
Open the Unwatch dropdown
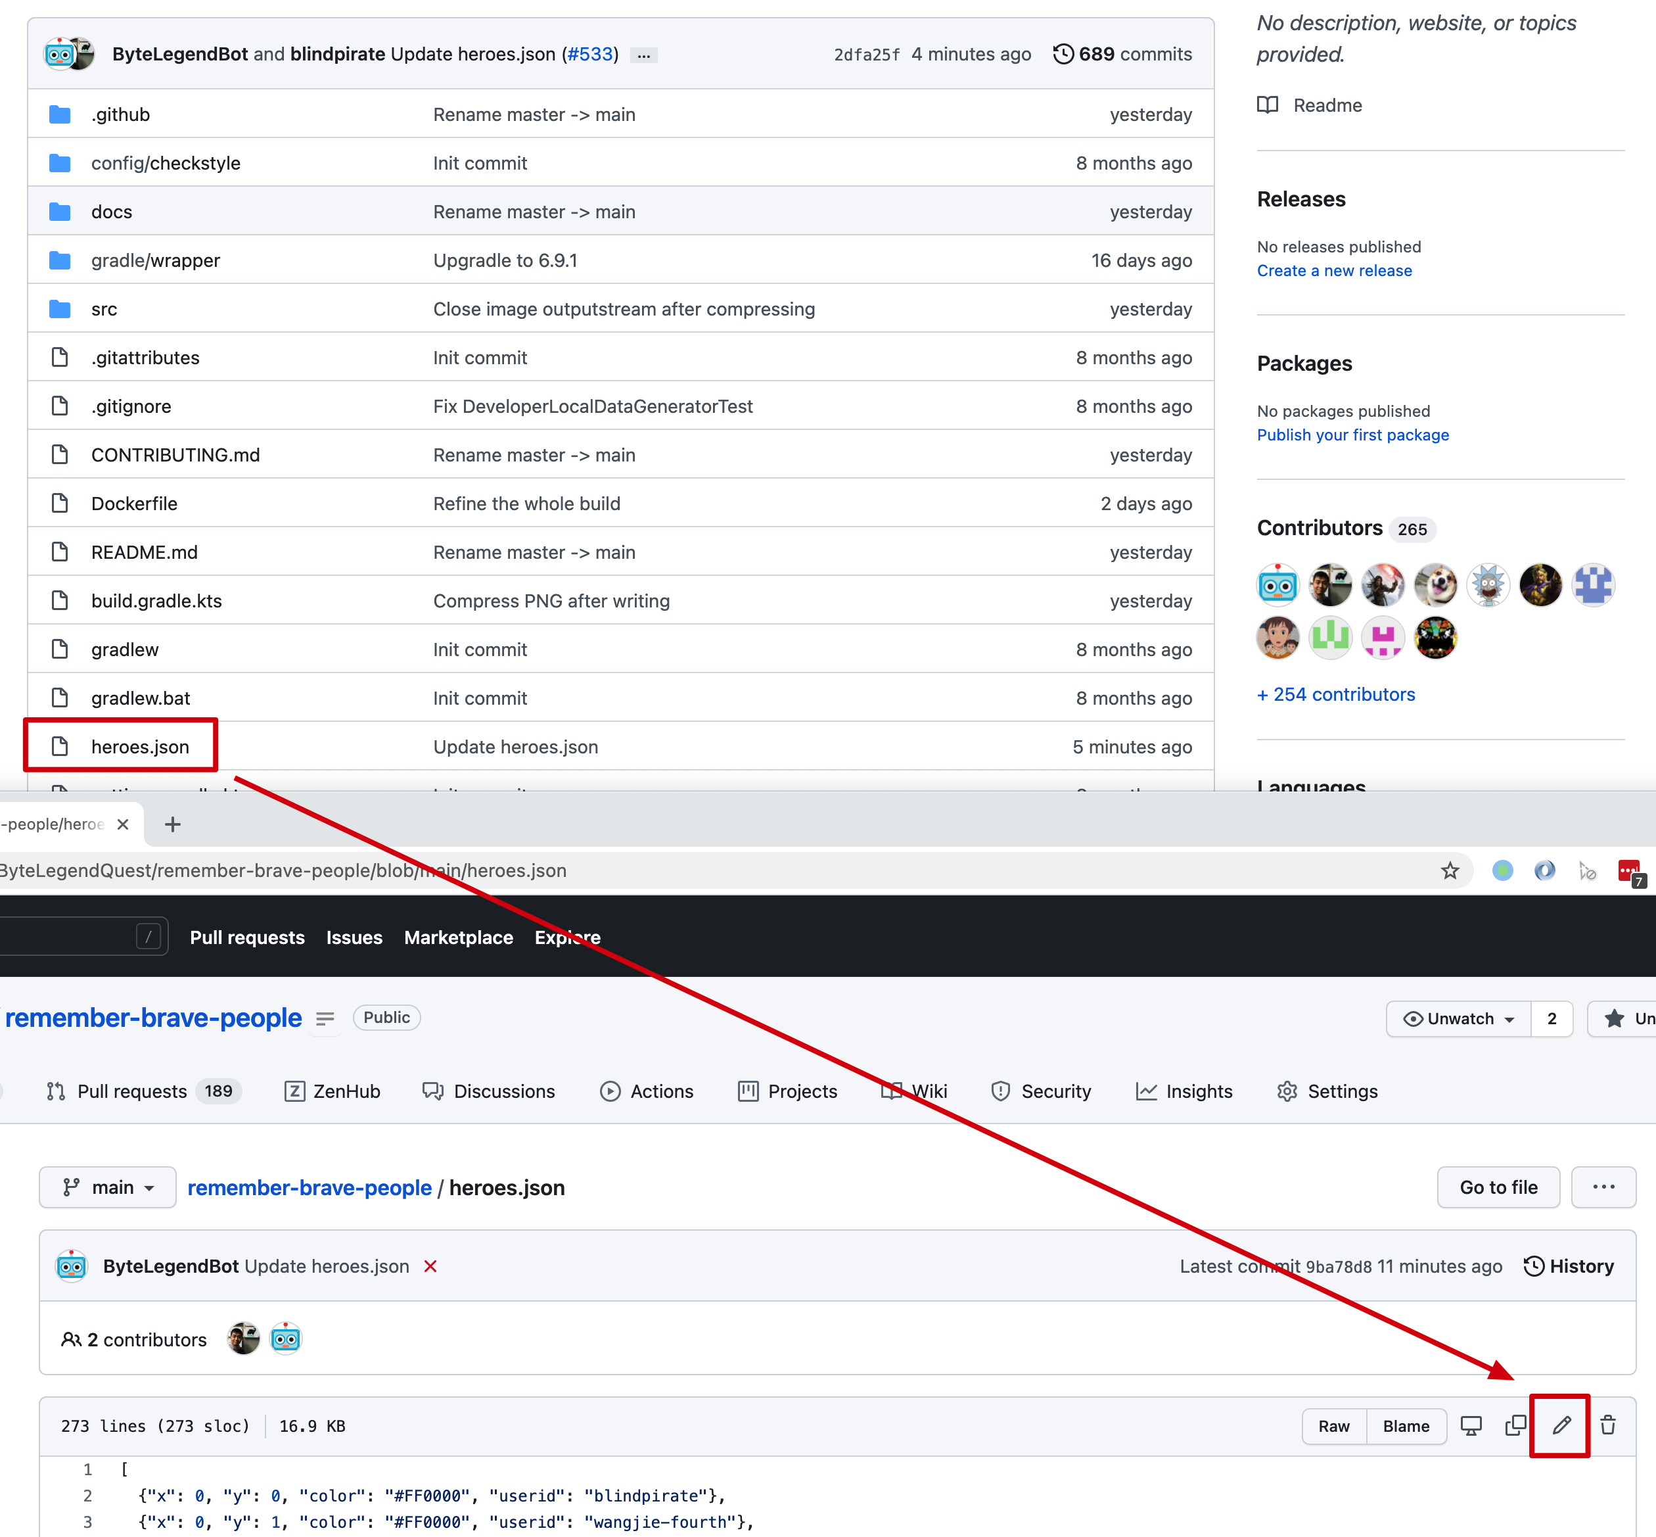(1458, 1019)
